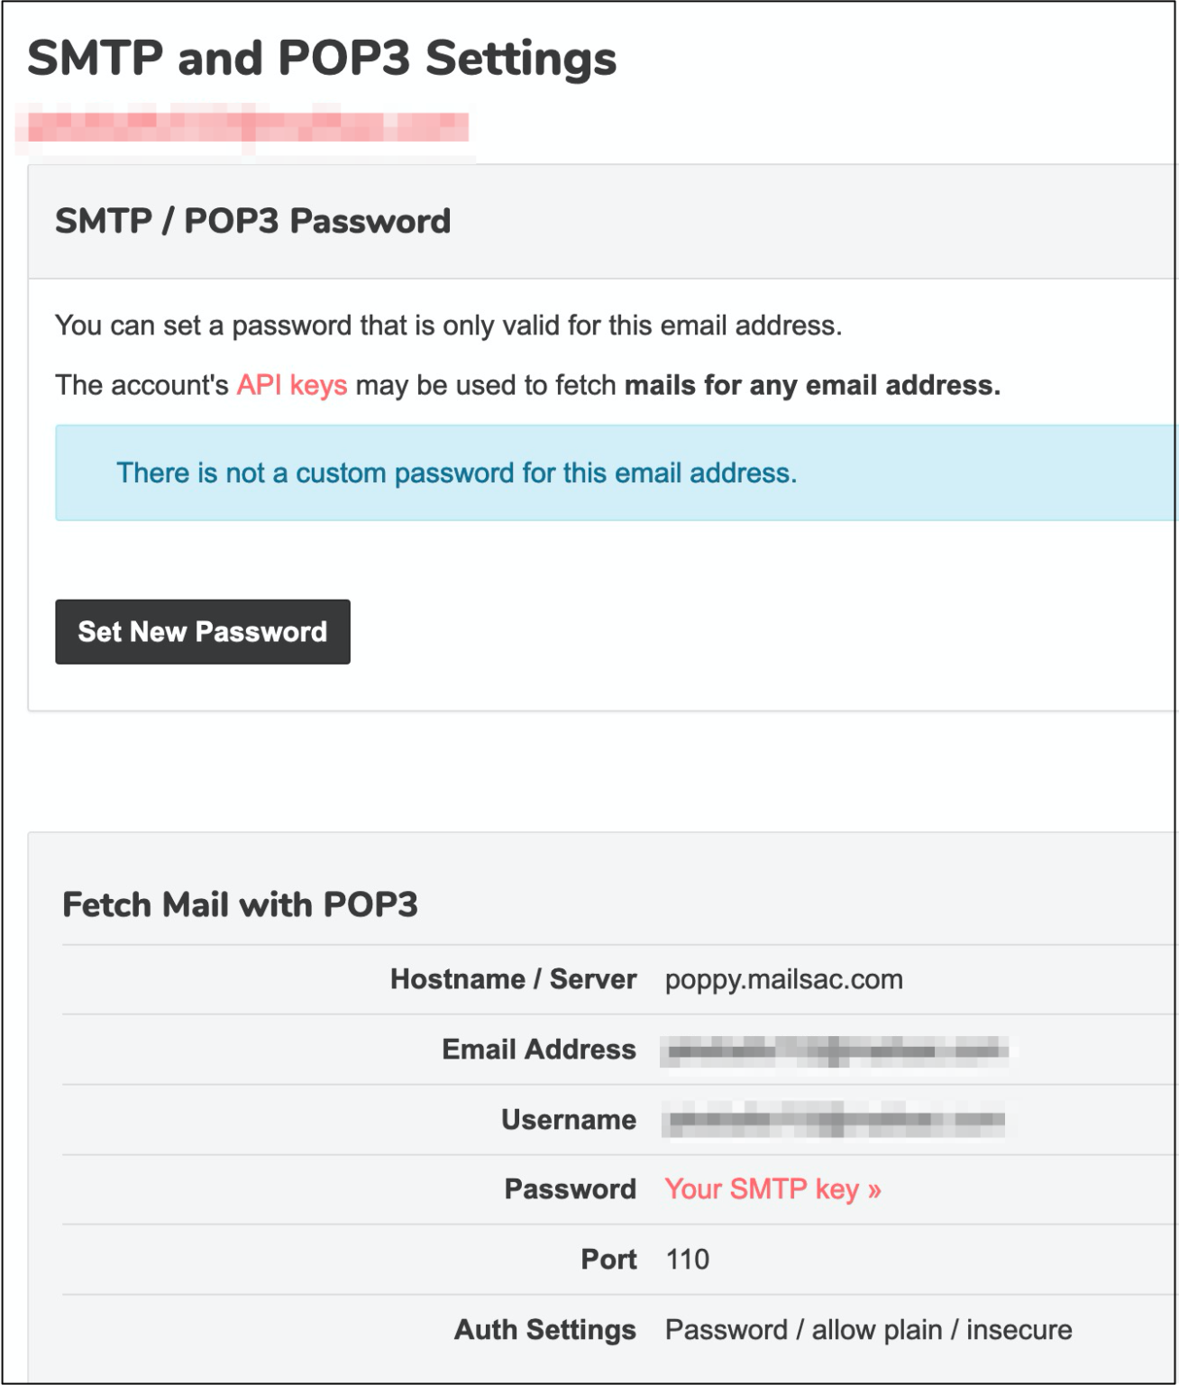Click the Port value 110
The height and width of the screenshot is (1385, 1179).
click(x=688, y=1259)
